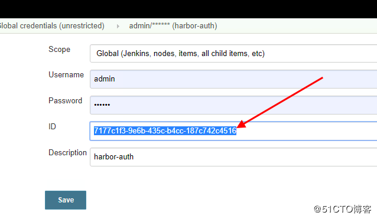The width and height of the screenshot is (377, 219).
Task: Click the ID label
Action: click(x=52, y=126)
